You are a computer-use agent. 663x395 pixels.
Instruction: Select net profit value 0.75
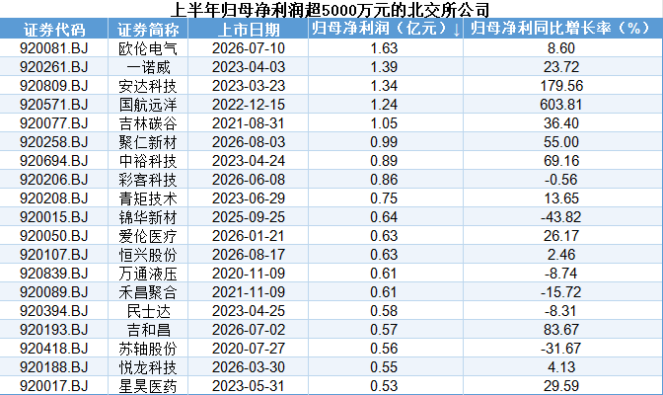point(384,198)
